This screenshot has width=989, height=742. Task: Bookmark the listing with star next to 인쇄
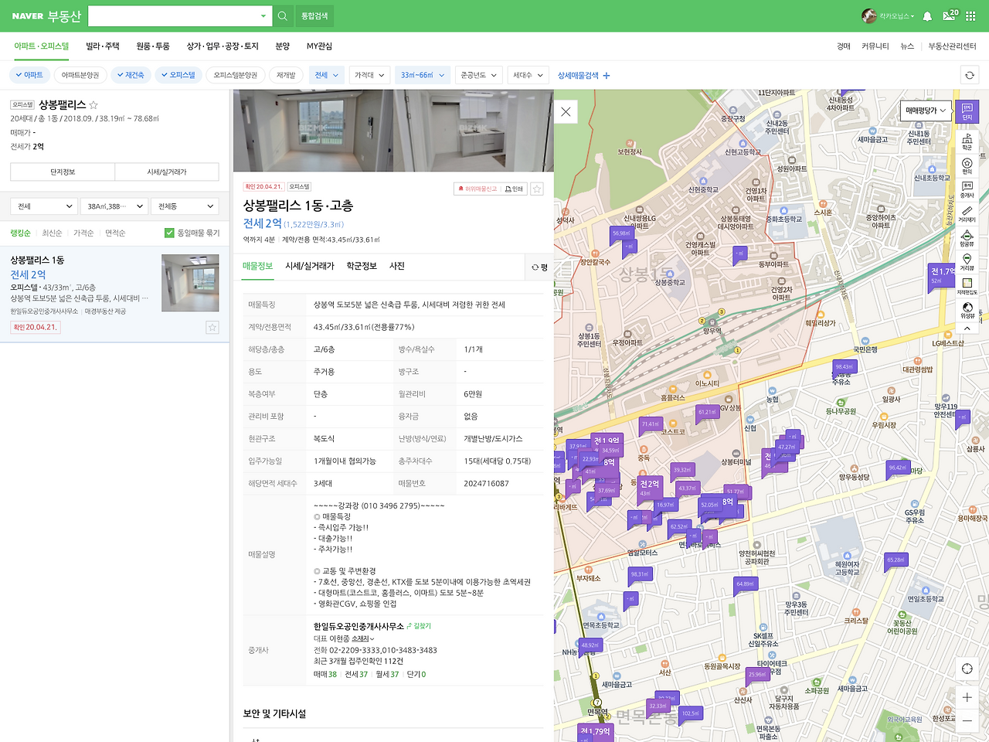point(537,189)
